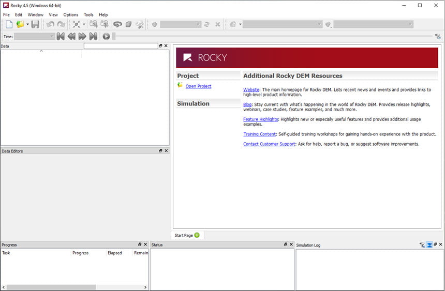Click the small bucket icon before last combo

pos(328,25)
